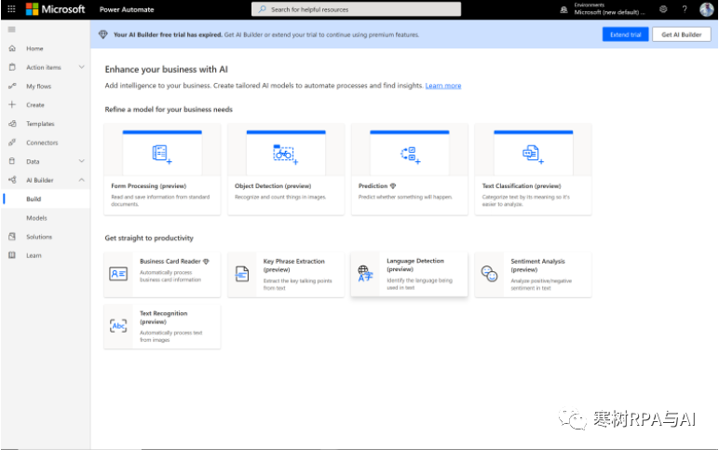Expand the Action items chevron

[x=82, y=67]
